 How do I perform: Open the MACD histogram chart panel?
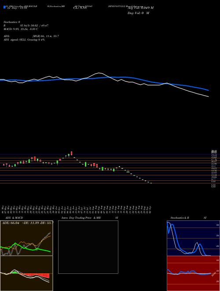click(26, 273)
